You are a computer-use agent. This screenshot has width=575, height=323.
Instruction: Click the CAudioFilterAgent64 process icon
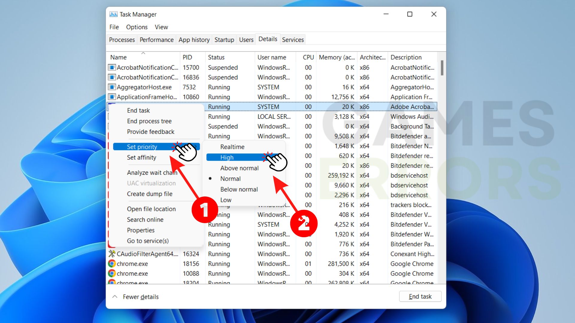point(112,254)
